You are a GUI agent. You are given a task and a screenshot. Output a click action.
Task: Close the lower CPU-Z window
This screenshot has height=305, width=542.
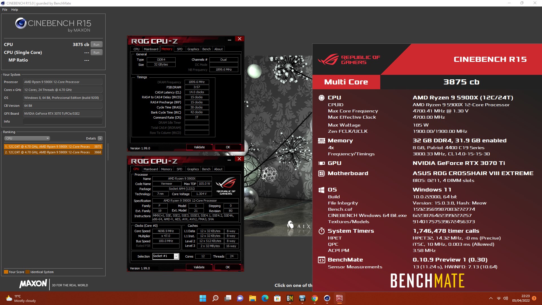tap(239, 159)
